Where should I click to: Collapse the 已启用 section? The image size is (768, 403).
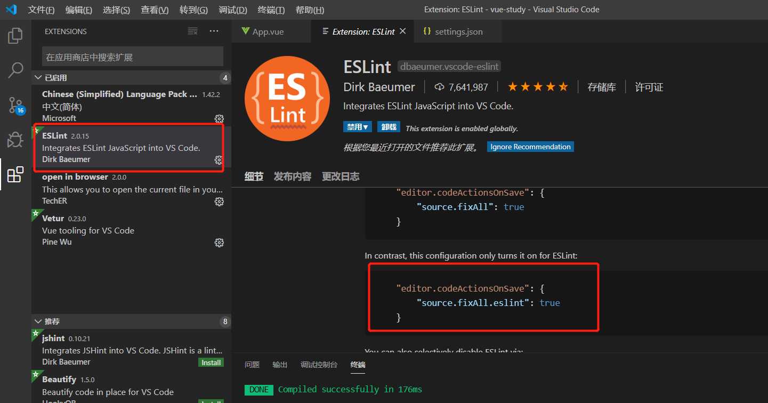pos(131,78)
